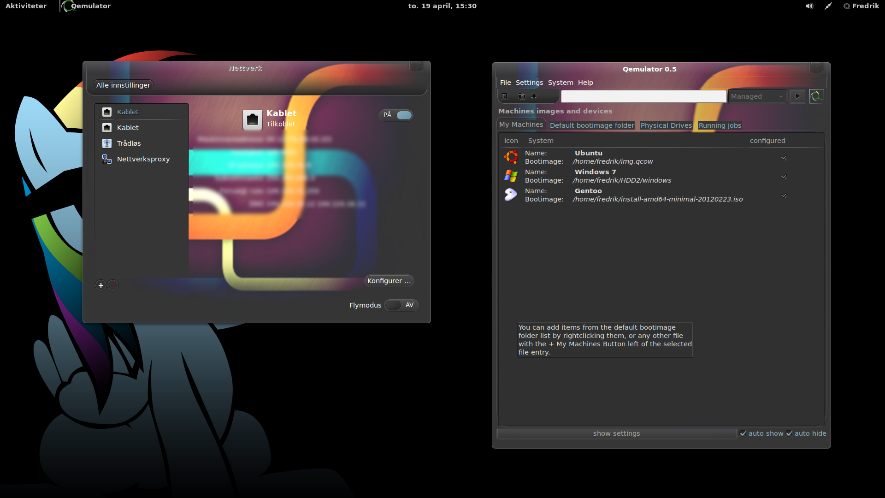Switch to the Physical Drives tab

tap(666, 125)
